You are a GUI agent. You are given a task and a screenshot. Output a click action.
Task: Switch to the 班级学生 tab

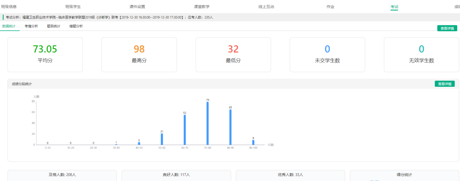pos(73,7)
